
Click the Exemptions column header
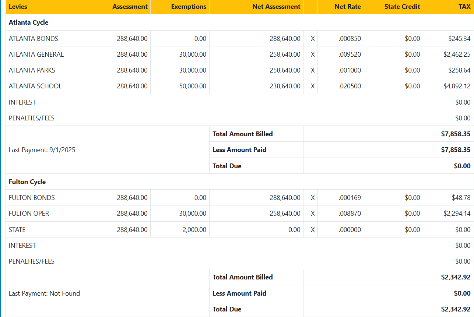[x=189, y=7]
